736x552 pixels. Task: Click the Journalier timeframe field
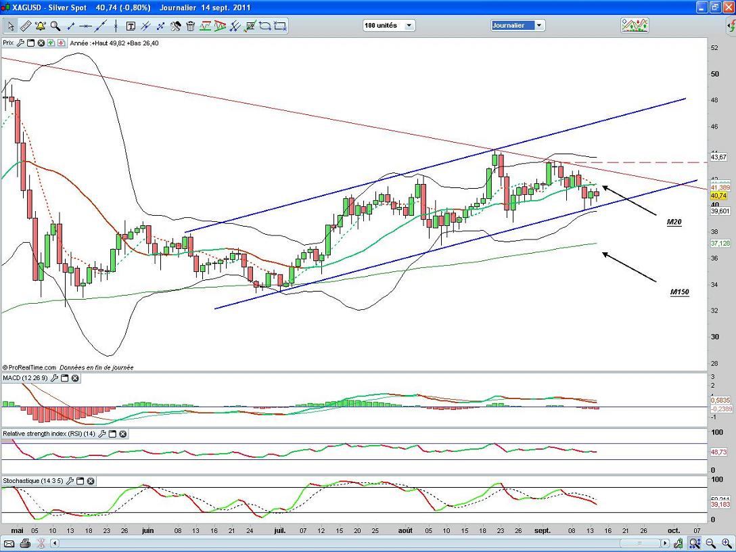point(513,25)
